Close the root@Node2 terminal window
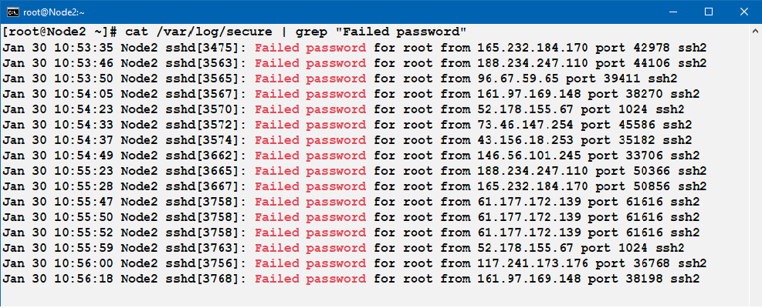 tap(743, 12)
